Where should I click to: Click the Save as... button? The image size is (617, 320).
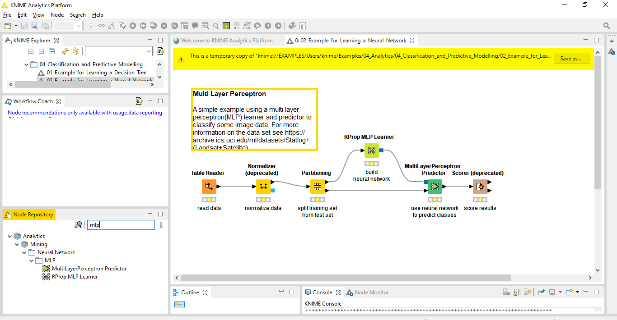coord(571,59)
